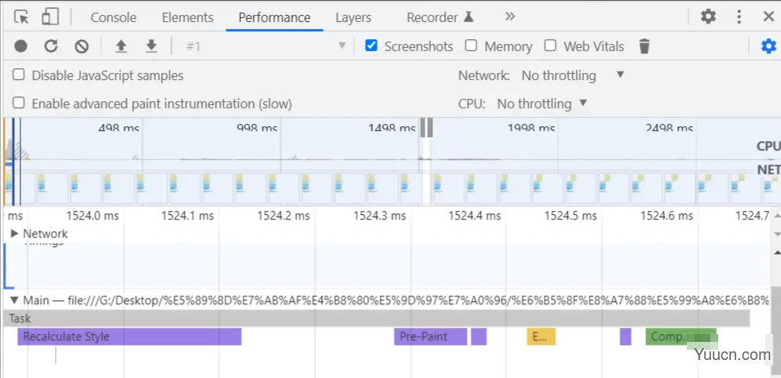Select the Recalculate Style event
This screenshot has height=378, width=781.
click(x=130, y=336)
